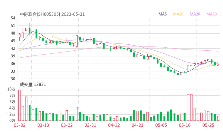Click the 30 price axis value
Image resolution: width=223 pixels, height=132 pixels.
(x=13, y=79)
